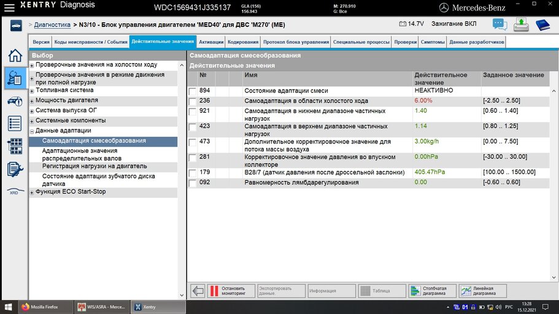Open the list view sidebar icon

click(x=15, y=123)
